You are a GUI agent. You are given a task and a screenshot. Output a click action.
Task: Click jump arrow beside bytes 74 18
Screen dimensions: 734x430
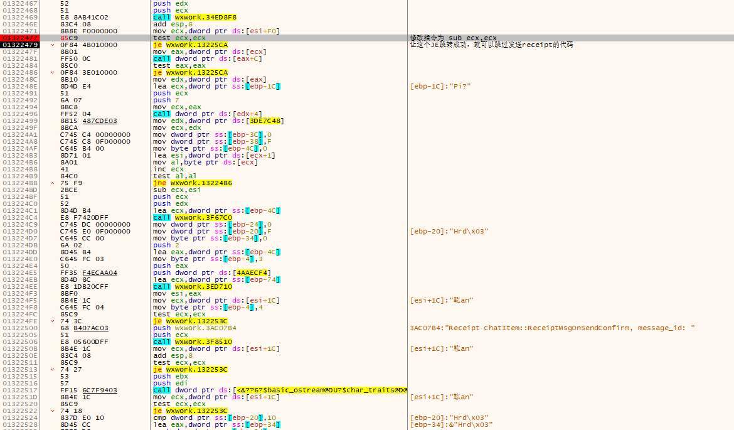coord(53,411)
